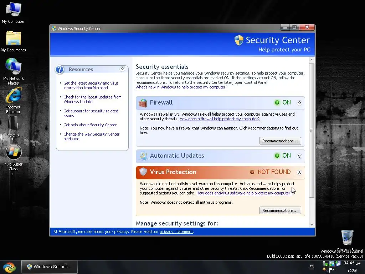
Task: Click the scrollbar up arrow
Action: point(312,60)
